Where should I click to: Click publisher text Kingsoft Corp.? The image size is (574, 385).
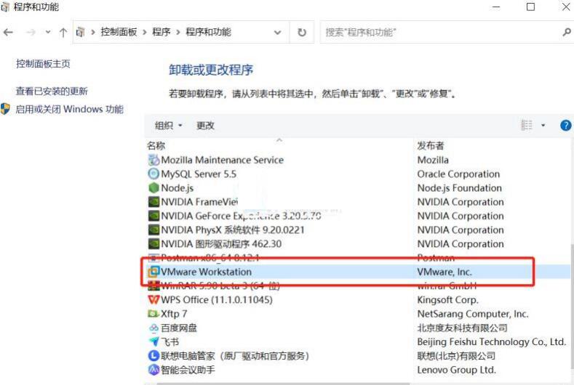click(447, 300)
